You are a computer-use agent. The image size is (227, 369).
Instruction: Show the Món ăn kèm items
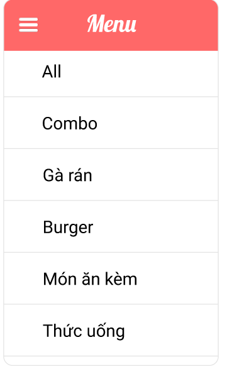(x=111, y=278)
